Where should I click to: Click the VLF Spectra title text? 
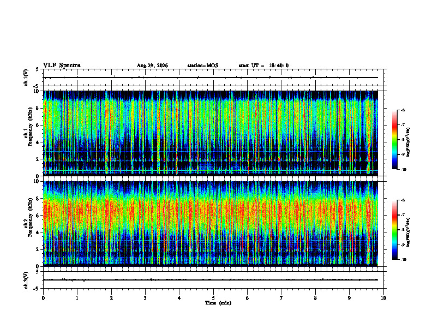tap(62, 65)
